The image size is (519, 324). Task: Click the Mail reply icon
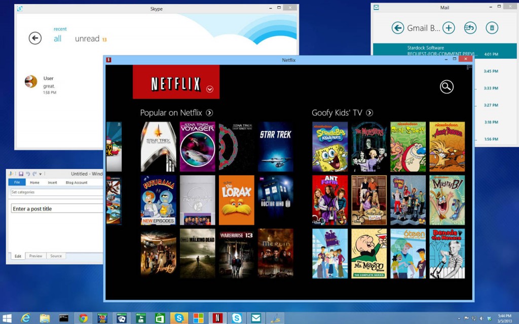[x=470, y=28]
